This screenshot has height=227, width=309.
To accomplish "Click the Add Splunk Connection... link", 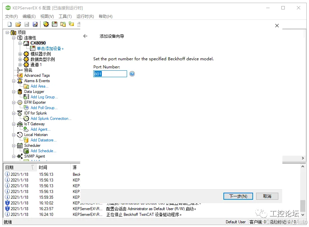I will point(51,119).
